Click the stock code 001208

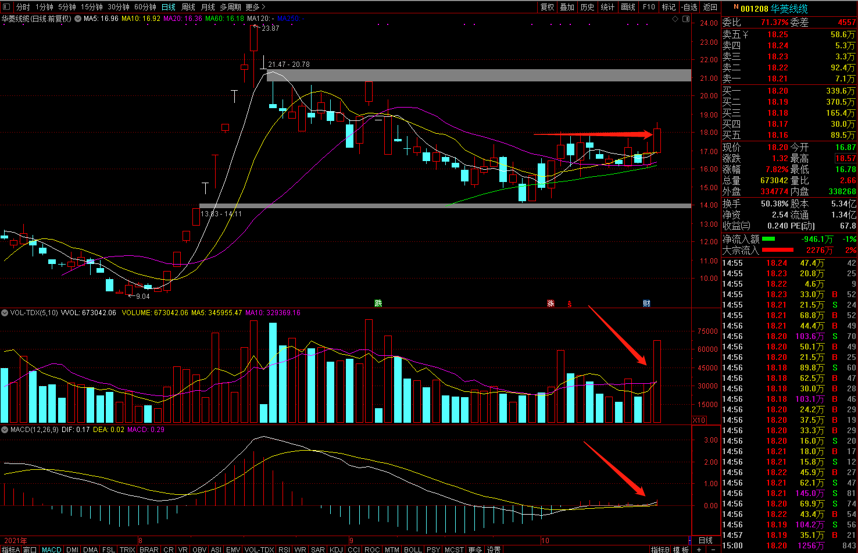755,9
